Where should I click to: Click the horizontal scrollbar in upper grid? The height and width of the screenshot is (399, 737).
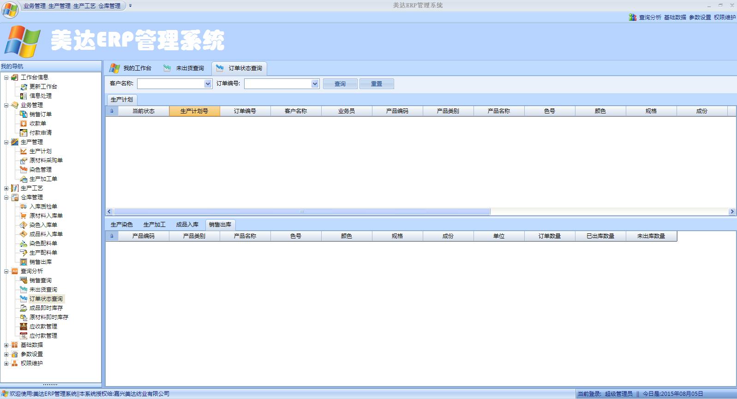[x=302, y=212]
